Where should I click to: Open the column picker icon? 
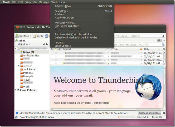[x=164, y=49]
